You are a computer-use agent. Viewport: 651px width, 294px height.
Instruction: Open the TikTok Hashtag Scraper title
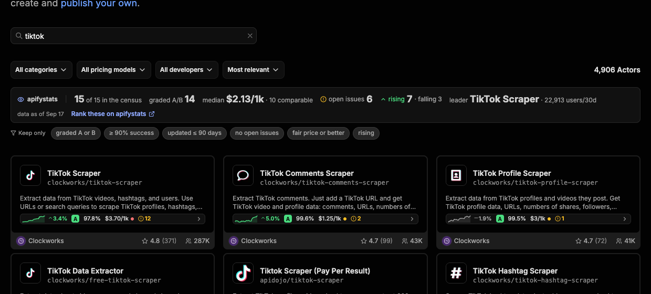pos(515,271)
